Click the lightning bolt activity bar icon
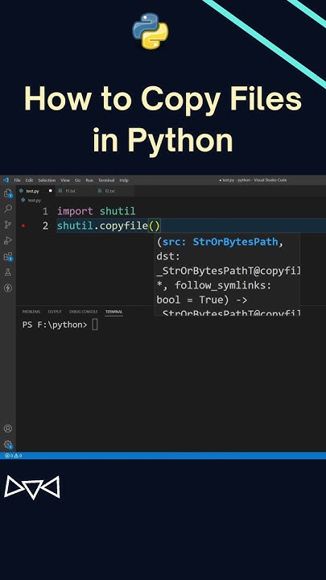326x580 pixels. 8,288
